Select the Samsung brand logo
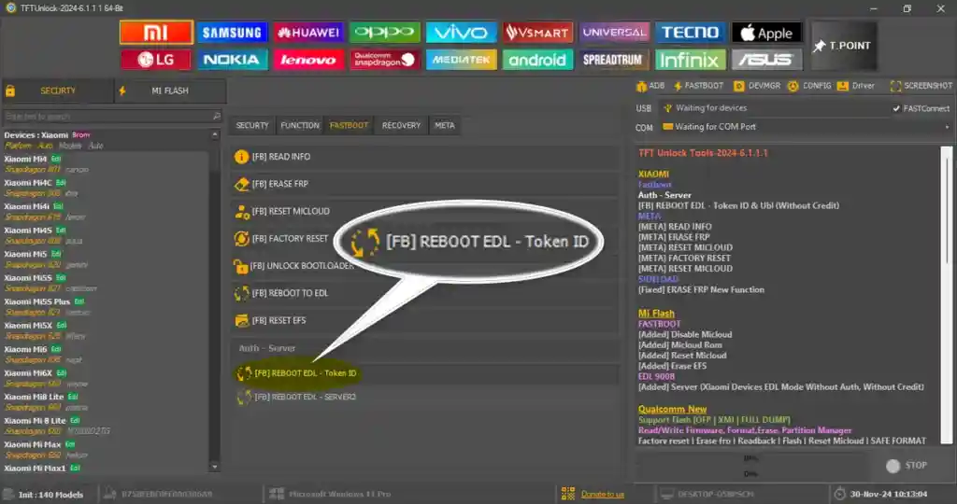This screenshot has height=504, width=957. click(x=232, y=33)
